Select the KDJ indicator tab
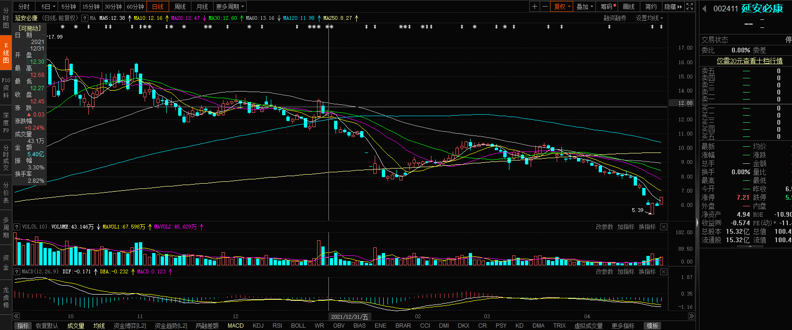This screenshot has width=792, height=330. click(258, 326)
